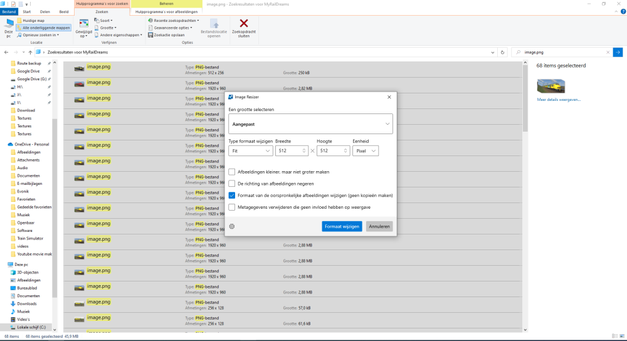Click Zoekactie opslaan save icon
Screen dimensions: 627x341
(150, 35)
